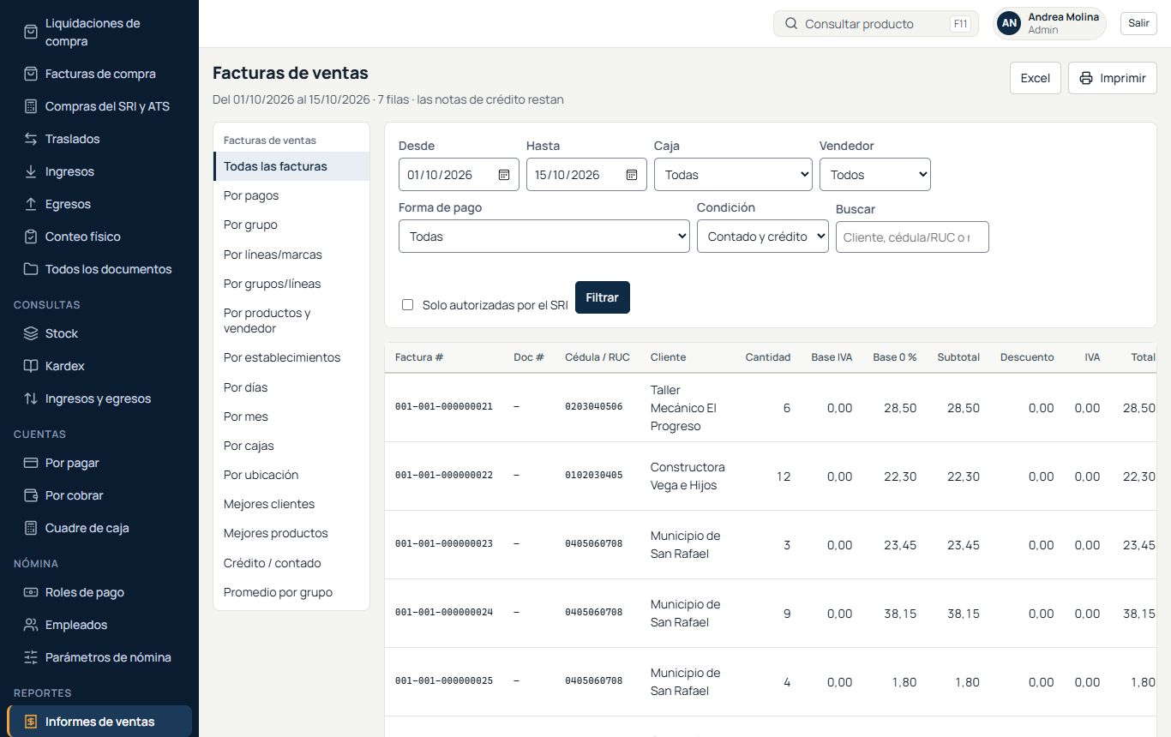Open the Por líneas/marcas report
Screen dimensions: 1171x737
pos(291,255)
